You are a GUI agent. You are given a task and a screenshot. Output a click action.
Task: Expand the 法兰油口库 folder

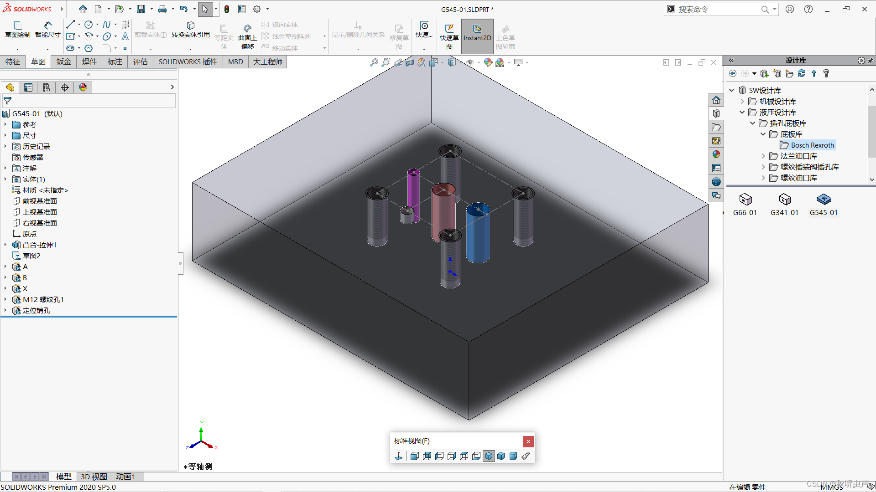click(763, 156)
